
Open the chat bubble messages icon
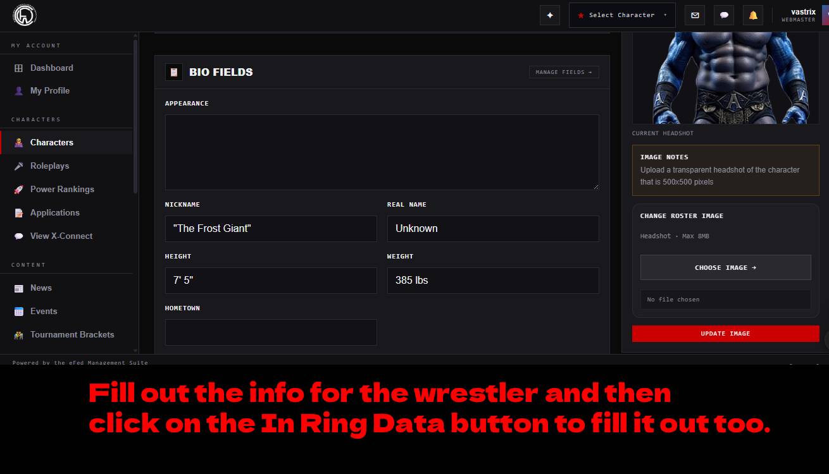click(724, 15)
